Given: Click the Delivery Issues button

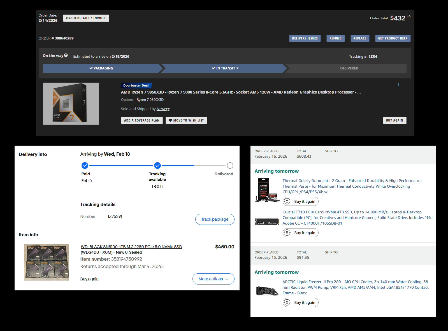Looking at the screenshot, I should coord(305,38).
